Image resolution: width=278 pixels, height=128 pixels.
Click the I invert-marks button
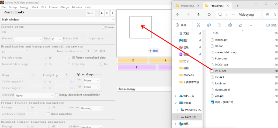coord(112,13)
